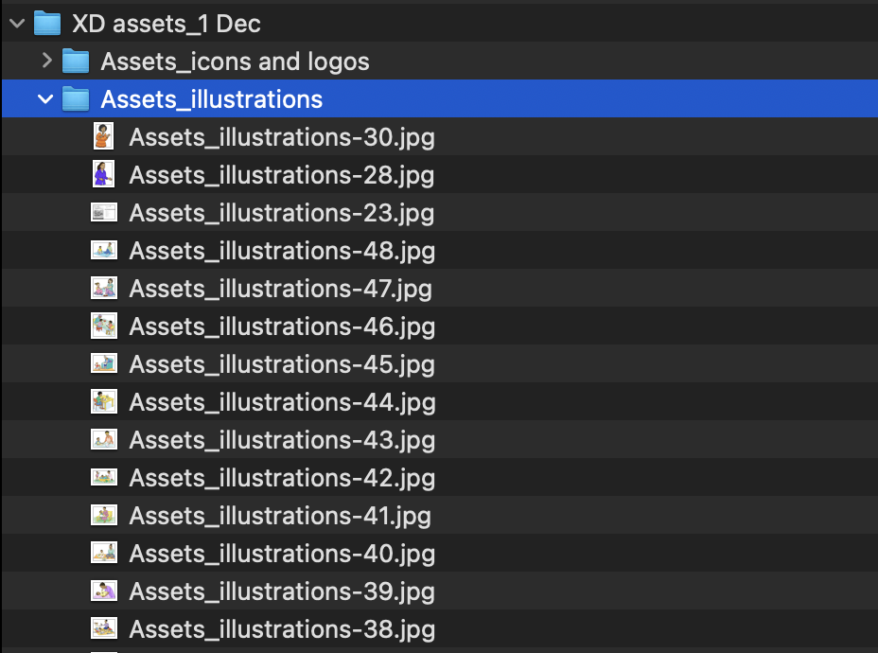Select file Assets_illustrations-46.jpg by name
878x653 pixels.
point(282,326)
